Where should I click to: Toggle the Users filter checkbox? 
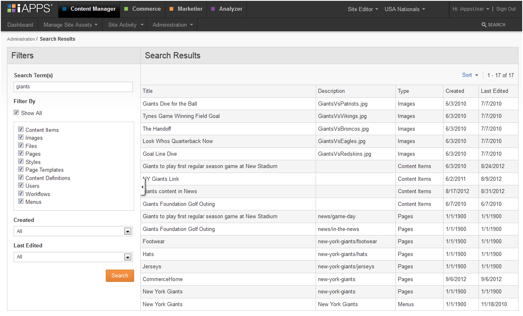pyautogui.click(x=21, y=186)
